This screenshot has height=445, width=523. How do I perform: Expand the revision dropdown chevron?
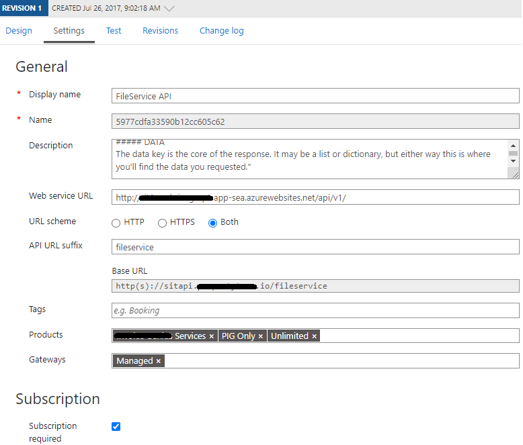(169, 9)
